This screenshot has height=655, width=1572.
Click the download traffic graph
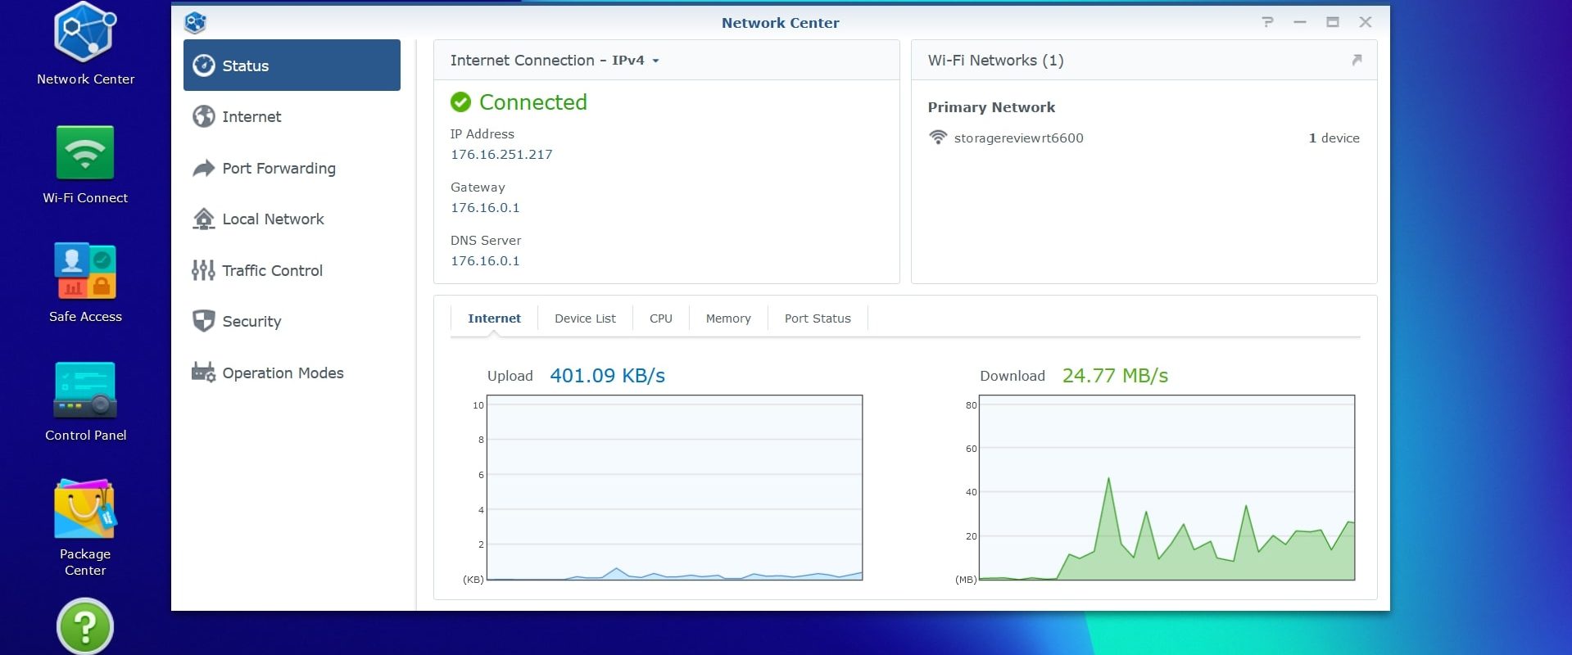pyautogui.click(x=1167, y=488)
